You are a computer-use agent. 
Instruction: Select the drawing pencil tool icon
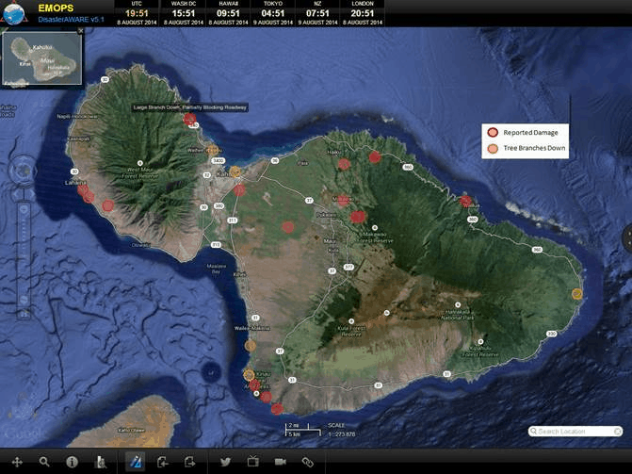[x=136, y=462]
